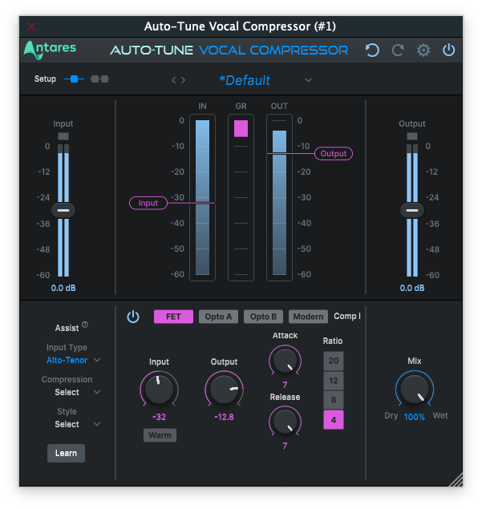482x509 pixels.
Task: Click the pink Input threshold marker
Action: [148, 204]
